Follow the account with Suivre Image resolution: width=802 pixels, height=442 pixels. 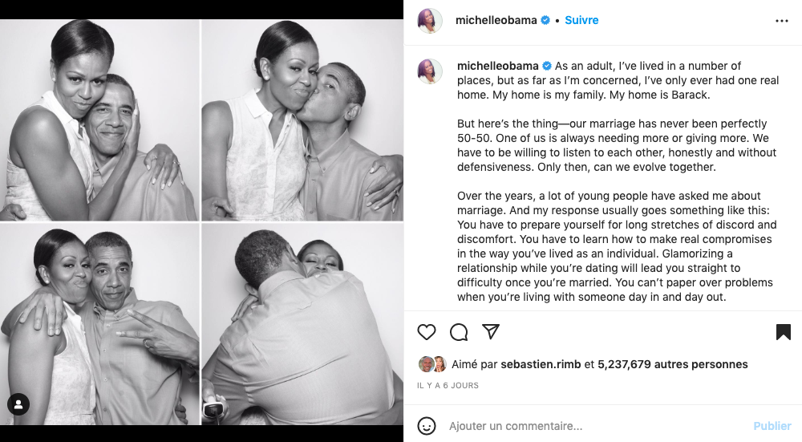[x=581, y=20]
